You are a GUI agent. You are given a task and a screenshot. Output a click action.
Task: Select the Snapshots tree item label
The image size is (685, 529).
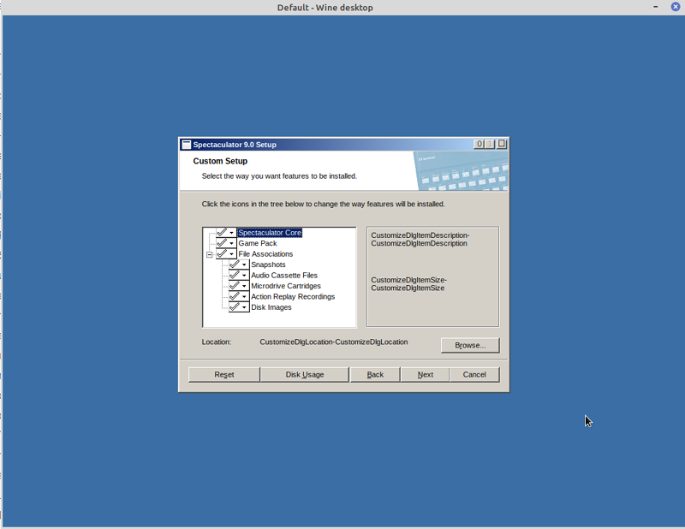coord(268,264)
